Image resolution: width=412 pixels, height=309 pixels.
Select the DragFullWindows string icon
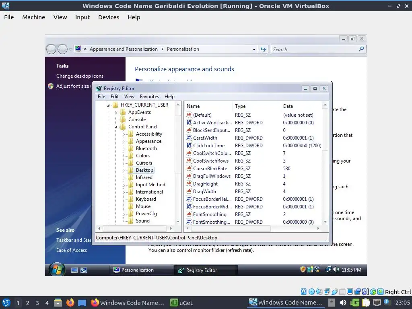tap(189, 176)
